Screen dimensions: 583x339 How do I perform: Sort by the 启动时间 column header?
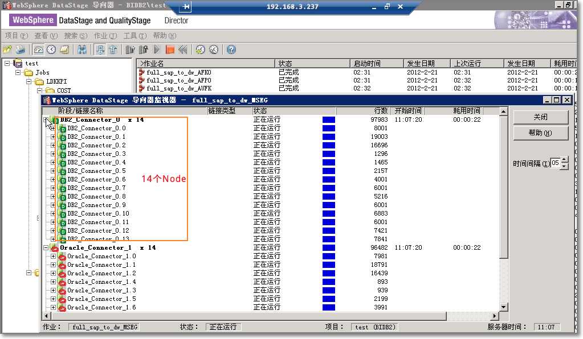377,64
